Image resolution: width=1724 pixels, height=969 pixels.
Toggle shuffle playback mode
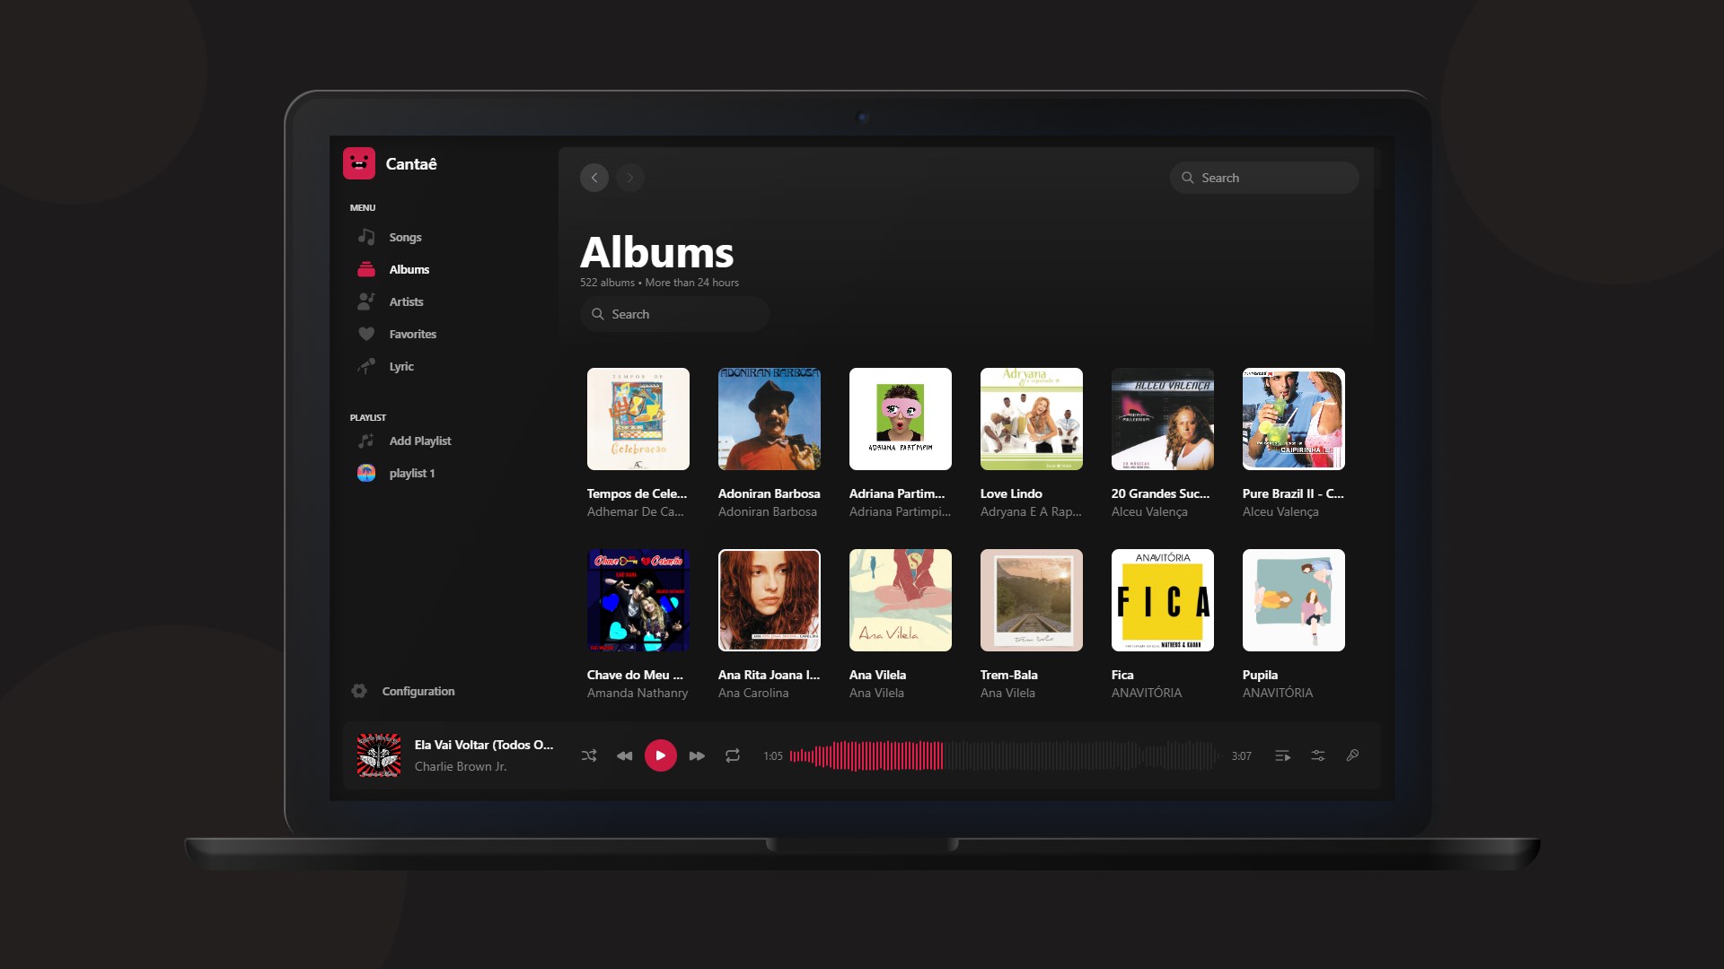point(589,755)
